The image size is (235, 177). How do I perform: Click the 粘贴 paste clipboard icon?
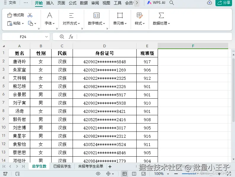click(9, 23)
